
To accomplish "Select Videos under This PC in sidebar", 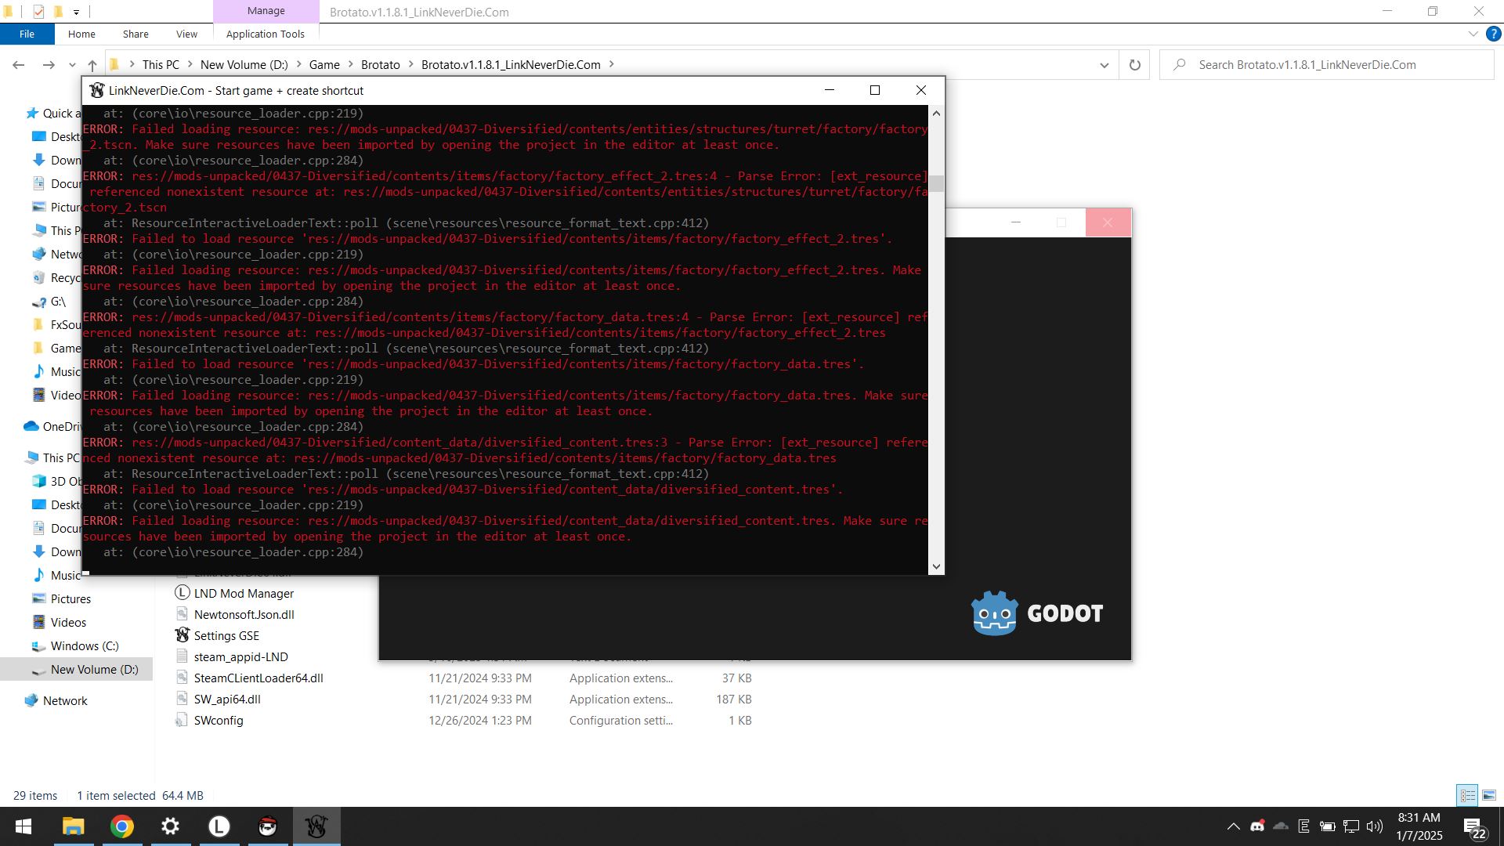I will coord(68,622).
